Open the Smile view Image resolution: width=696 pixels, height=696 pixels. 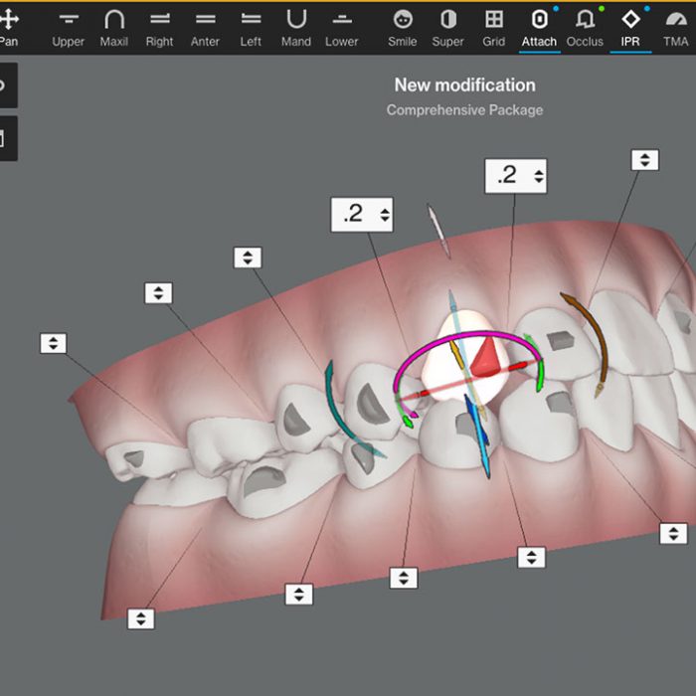tap(403, 29)
